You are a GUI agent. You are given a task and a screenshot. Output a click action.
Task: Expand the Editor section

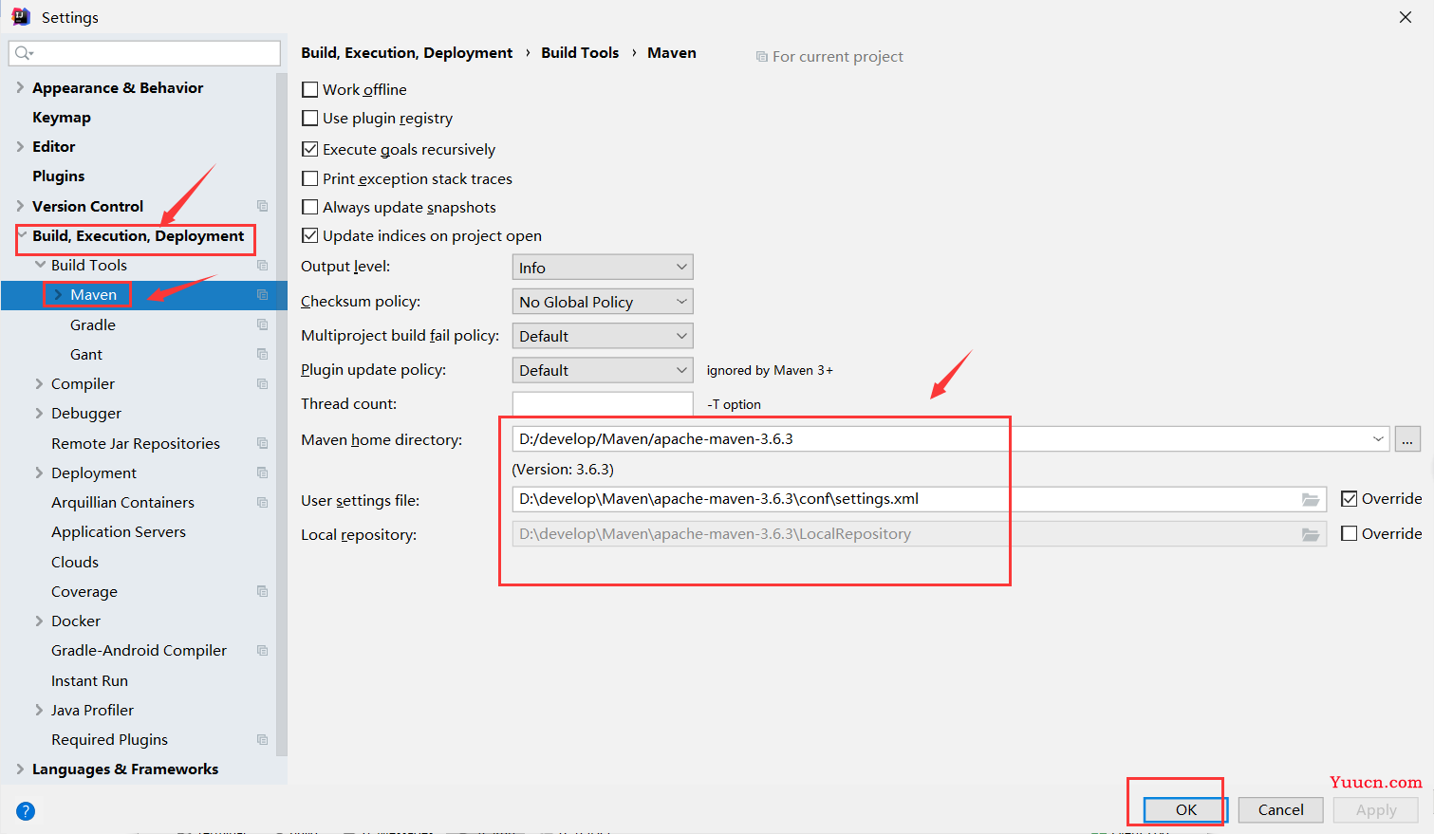(20, 146)
